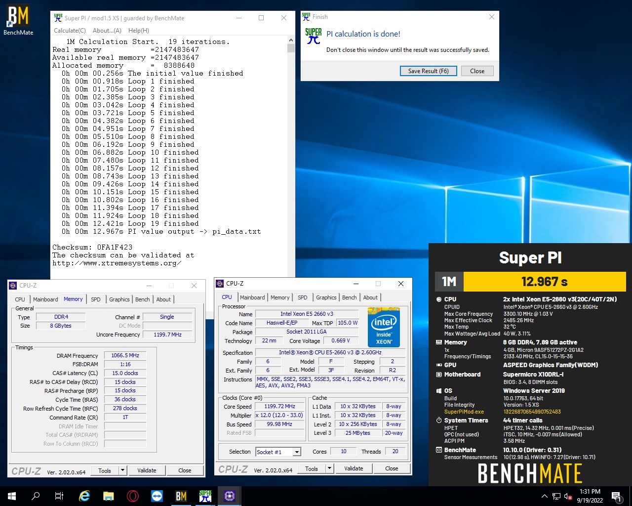Click Validate in Memory CPU-Z window
Image resolution: width=632 pixels, height=506 pixels.
click(147, 470)
